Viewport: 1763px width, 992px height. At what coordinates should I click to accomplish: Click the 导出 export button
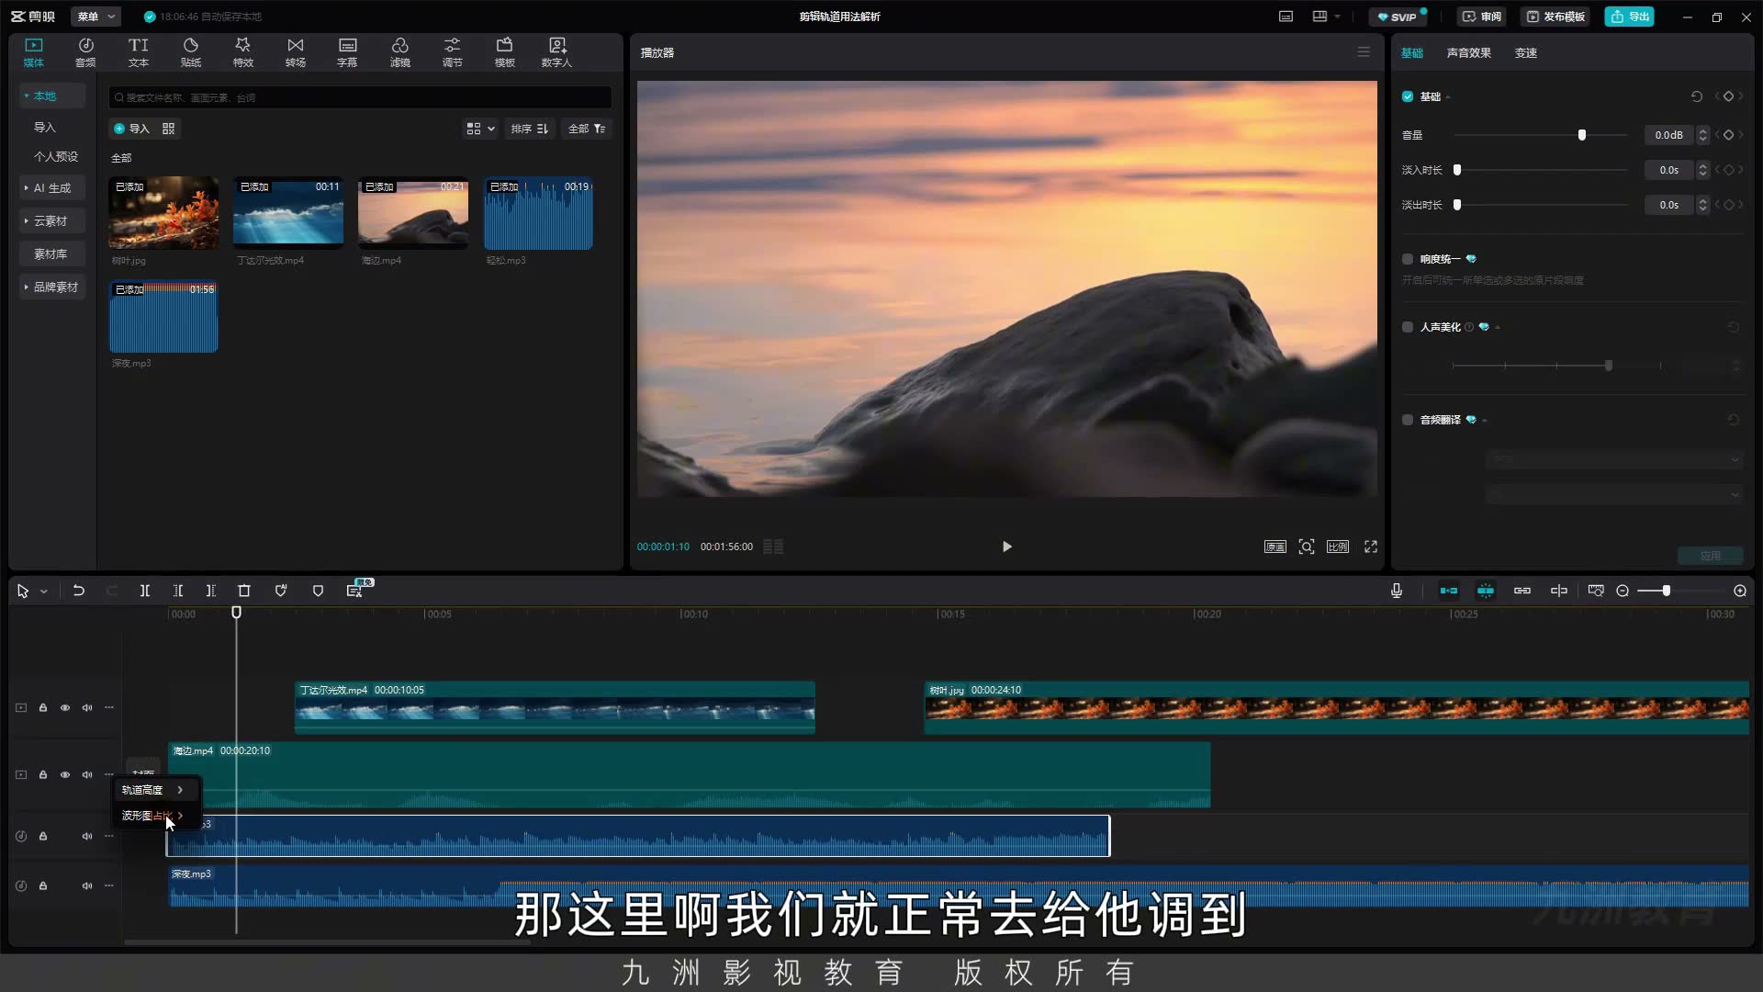pyautogui.click(x=1629, y=17)
